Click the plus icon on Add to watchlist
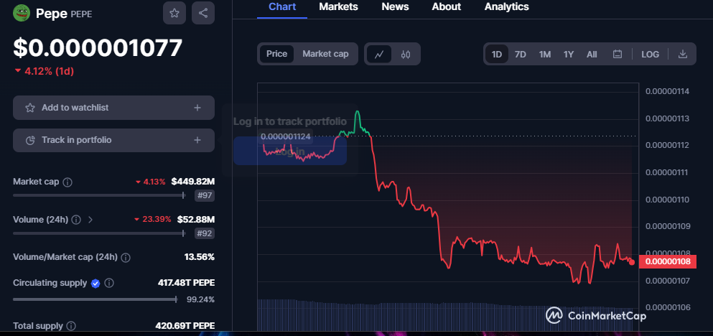 click(x=197, y=108)
